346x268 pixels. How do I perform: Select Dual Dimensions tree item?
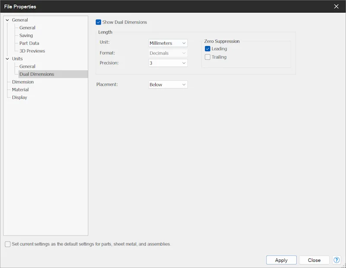click(x=37, y=74)
